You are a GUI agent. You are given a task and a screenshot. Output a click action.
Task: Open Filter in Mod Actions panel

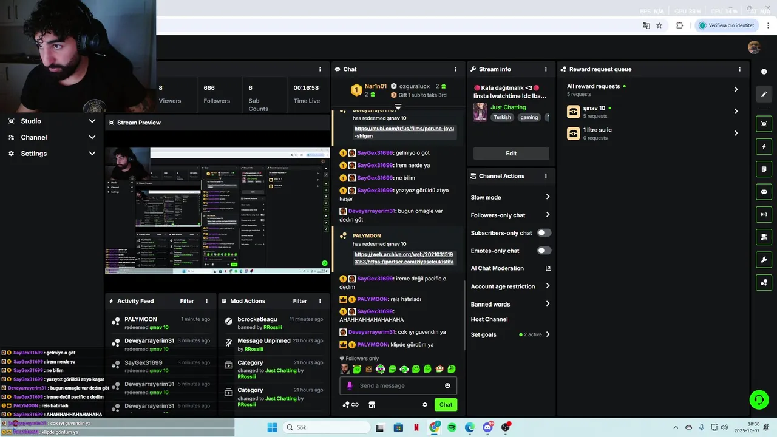pos(300,301)
